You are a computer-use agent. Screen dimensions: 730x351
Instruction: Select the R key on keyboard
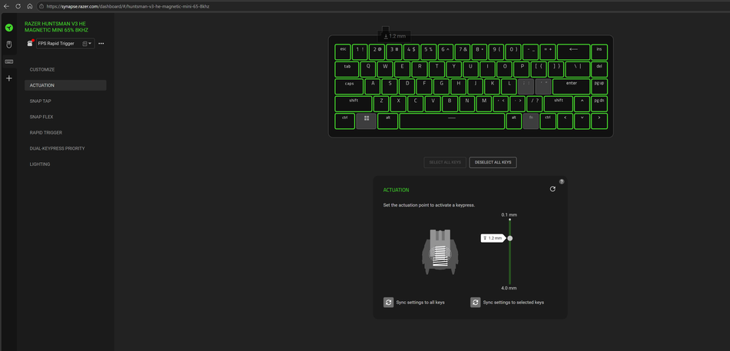(x=420, y=69)
